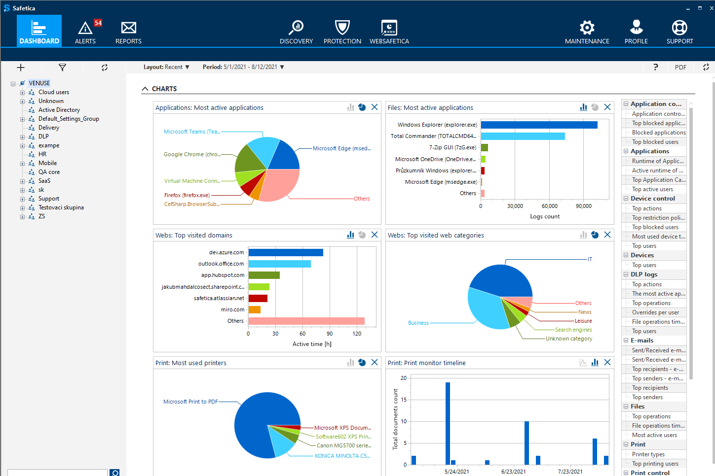Open the Discovery magnifier icon

click(296, 28)
